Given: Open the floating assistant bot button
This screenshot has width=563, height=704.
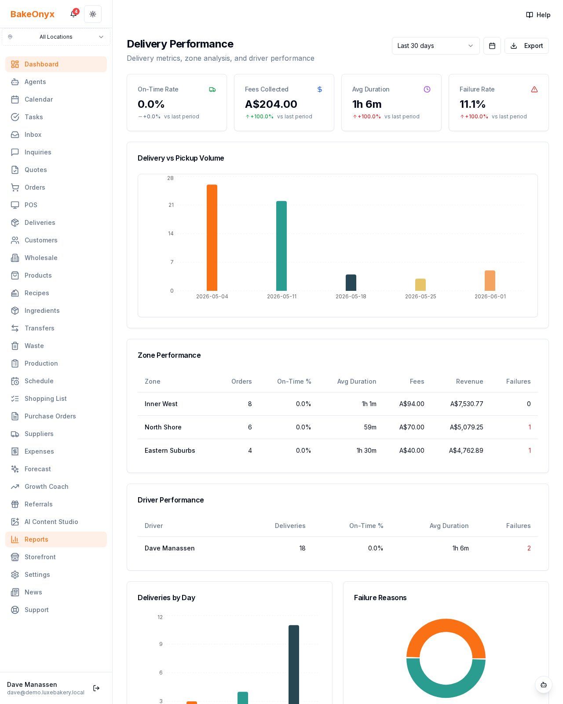Looking at the screenshot, I should [x=544, y=685].
